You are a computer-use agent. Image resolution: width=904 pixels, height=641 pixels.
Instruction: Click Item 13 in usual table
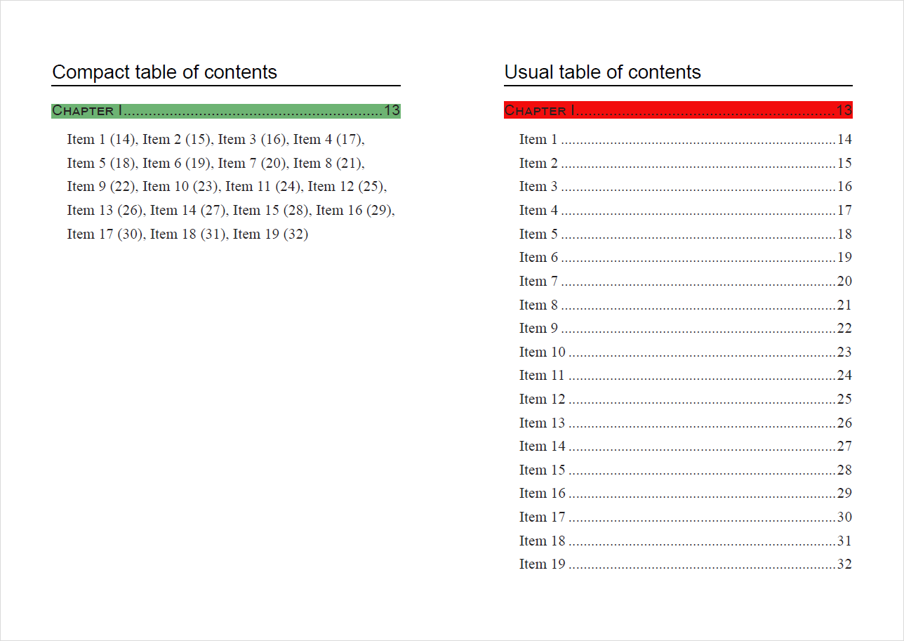pos(686,423)
